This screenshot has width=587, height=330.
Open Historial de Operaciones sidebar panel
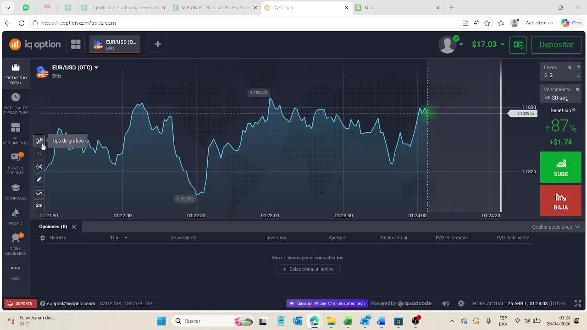(x=16, y=104)
